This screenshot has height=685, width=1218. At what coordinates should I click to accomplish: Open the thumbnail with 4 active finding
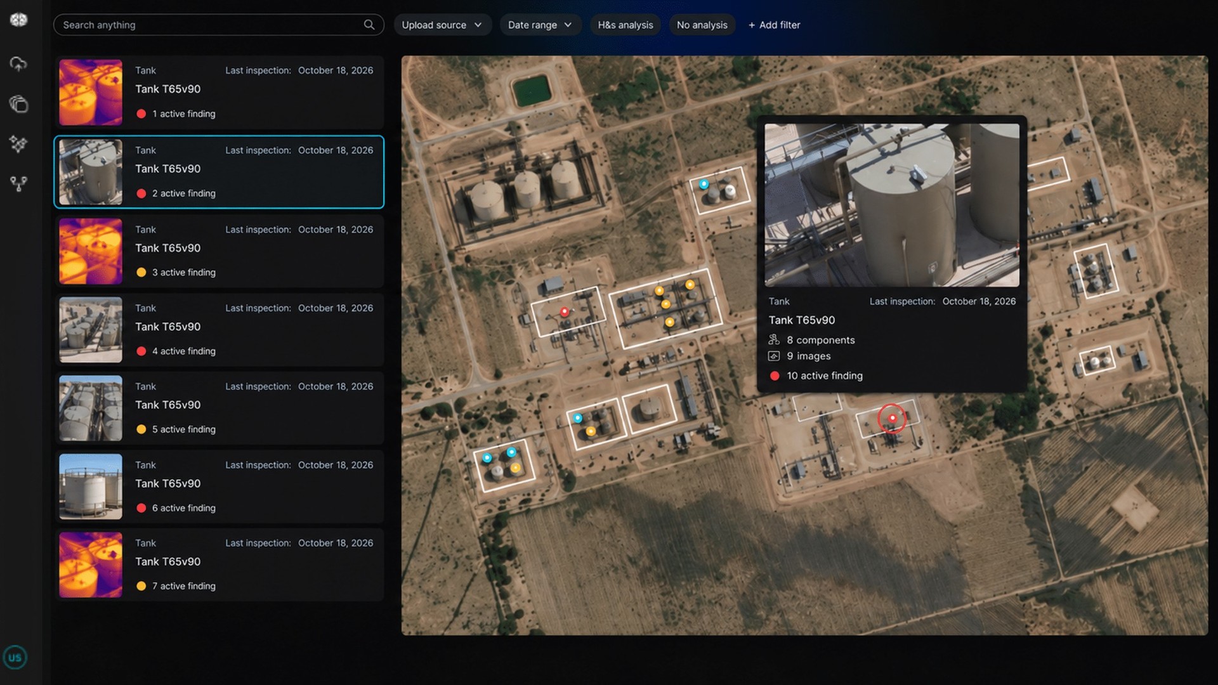point(91,330)
